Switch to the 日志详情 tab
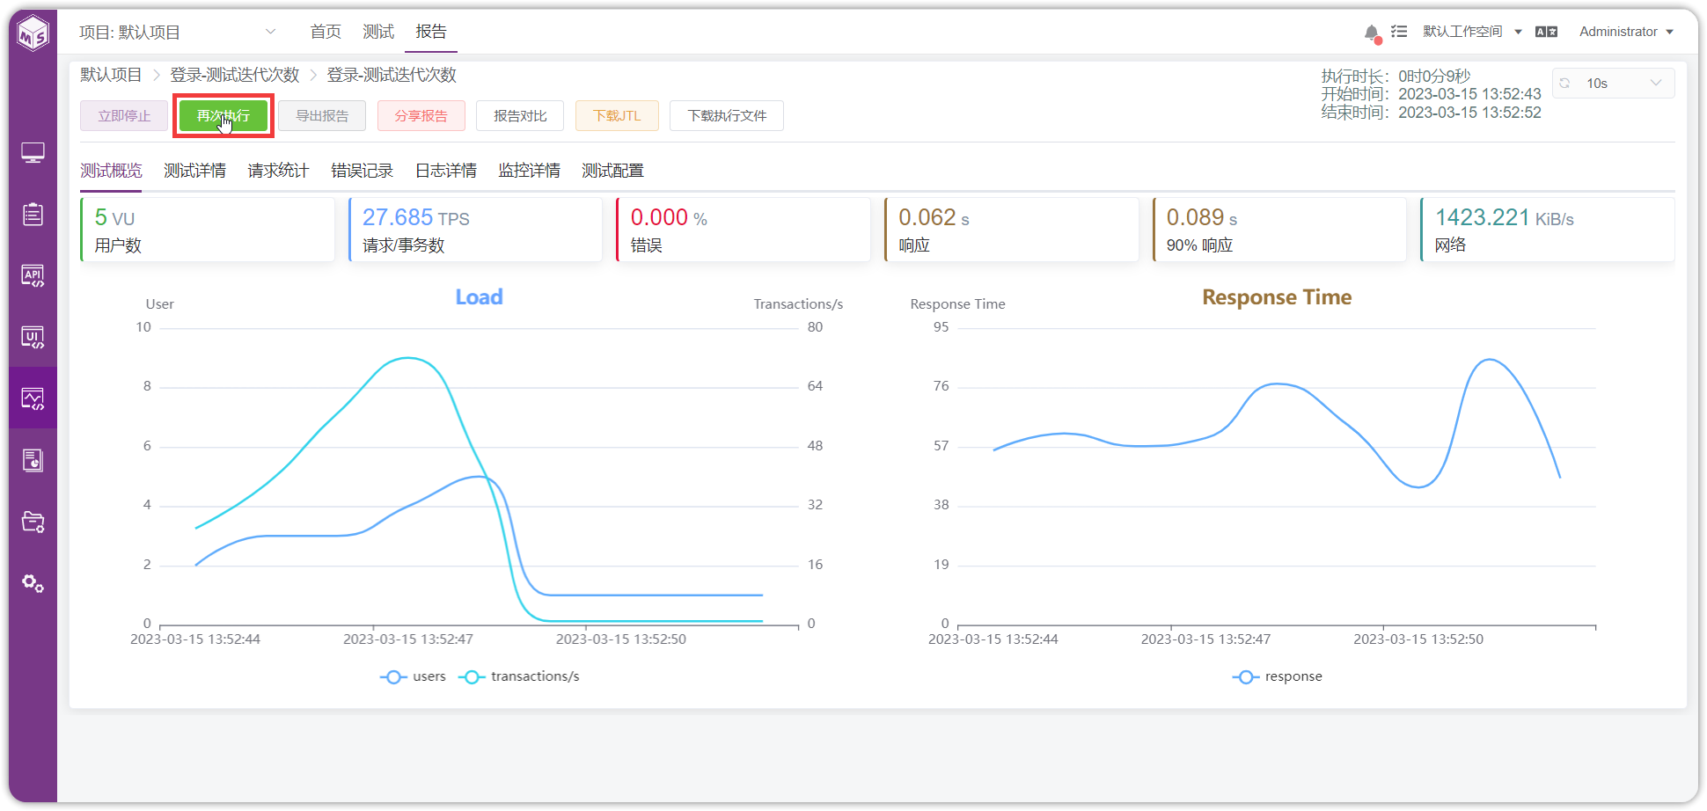 click(446, 171)
